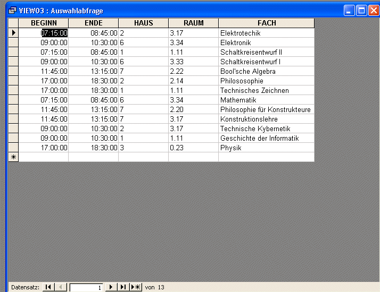Create new record navigation button

coord(136,287)
